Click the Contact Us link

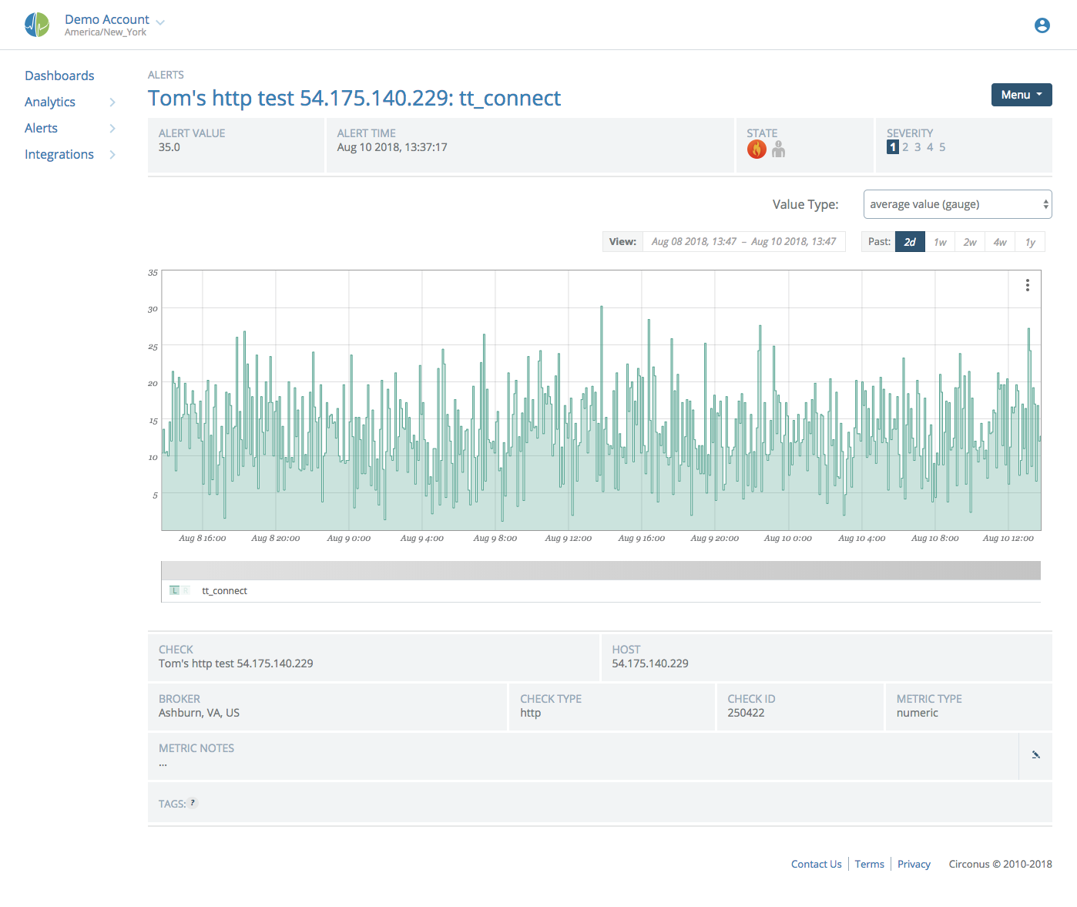coord(816,864)
